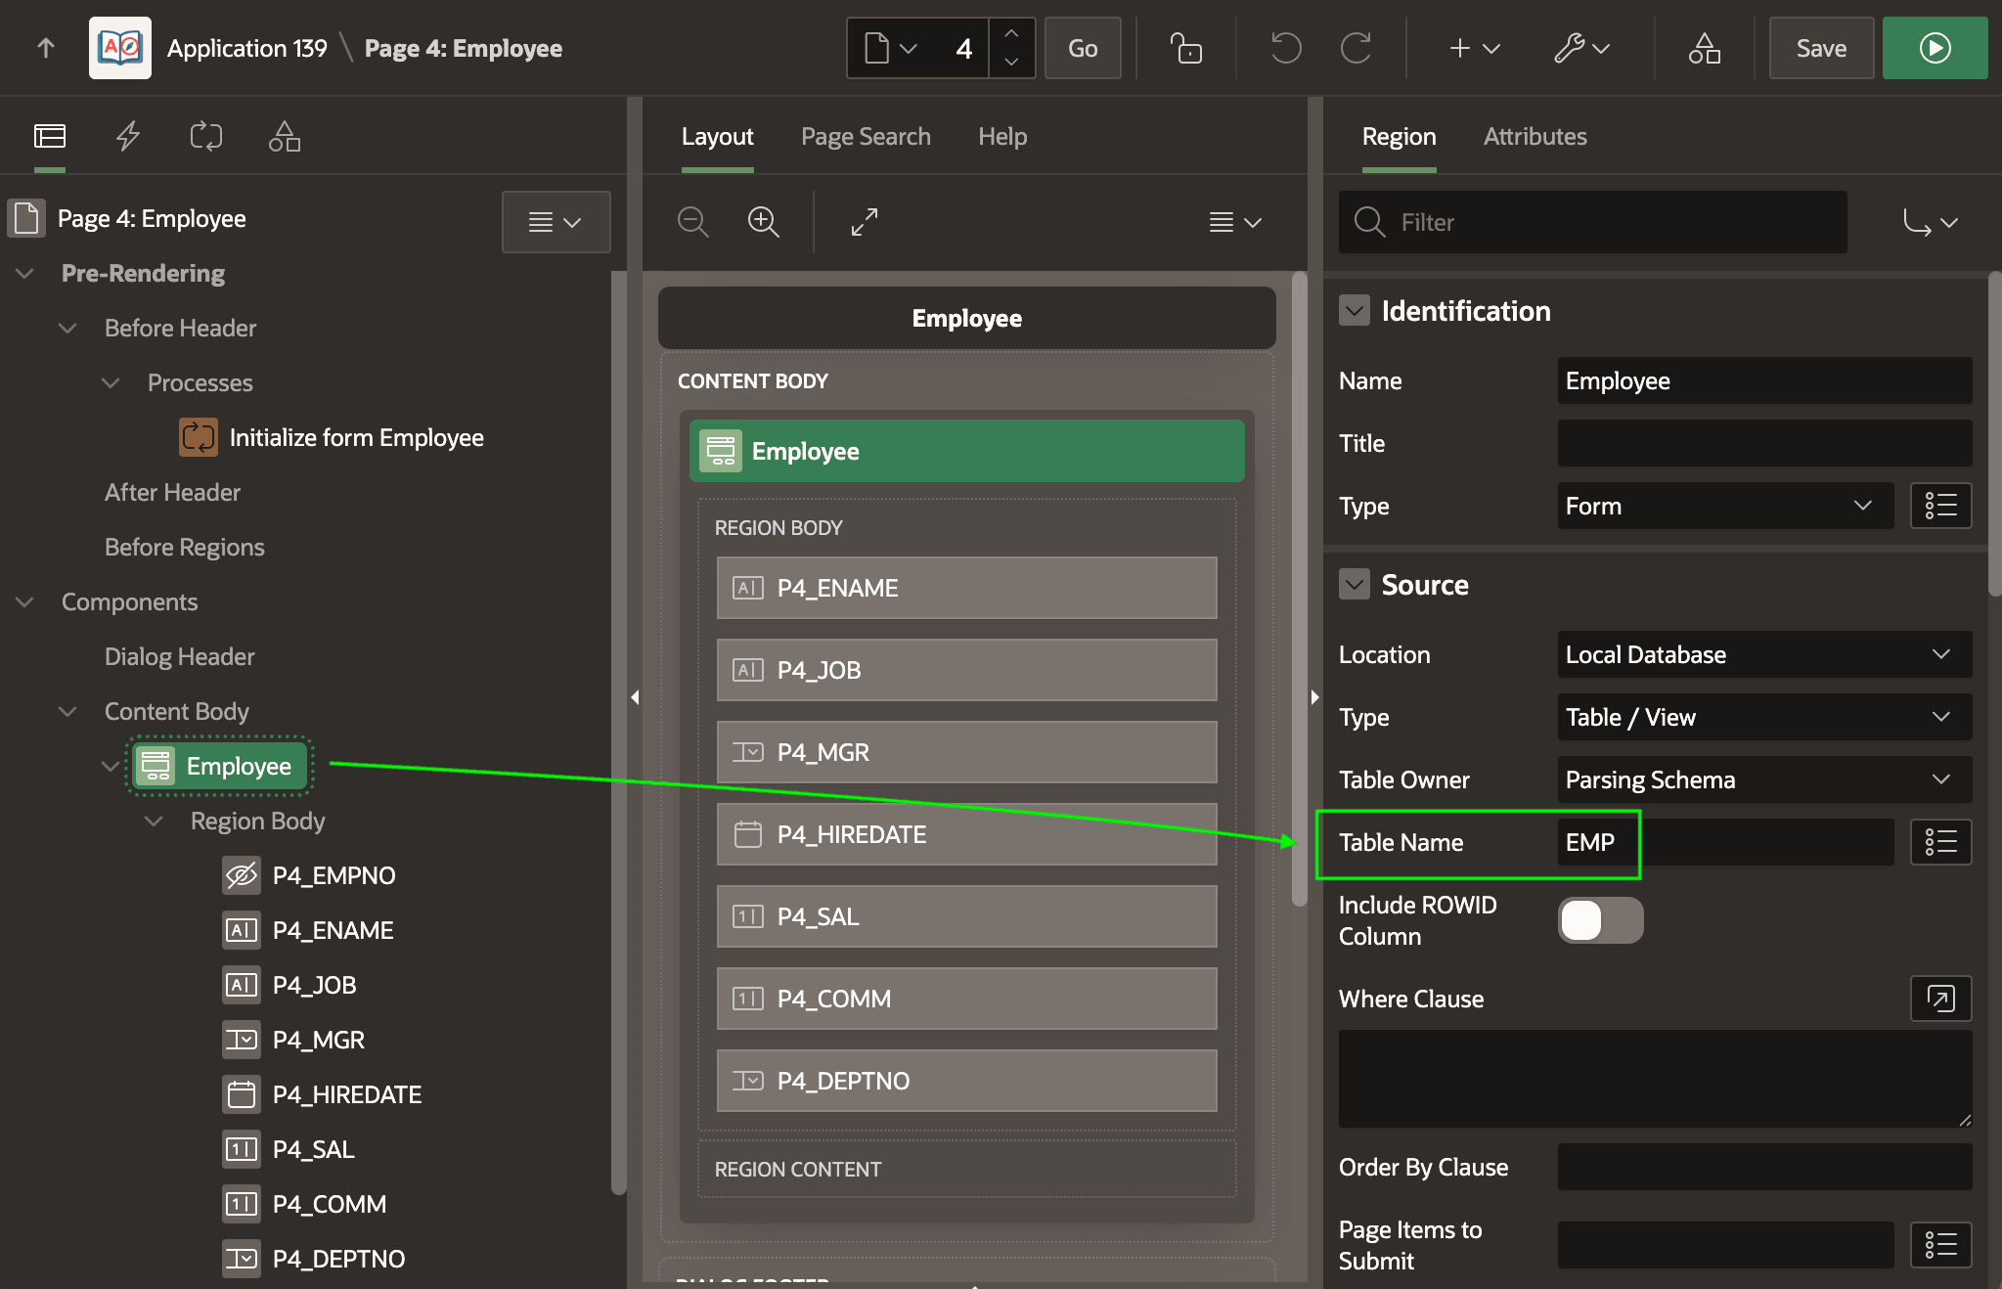Viewport: 2002px width, 1289px height.
Task: Zoom in on the layout with the magnifier plus
Action: (763, 222)
